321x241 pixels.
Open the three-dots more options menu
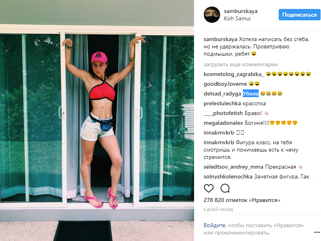click(x=317, y=232)
